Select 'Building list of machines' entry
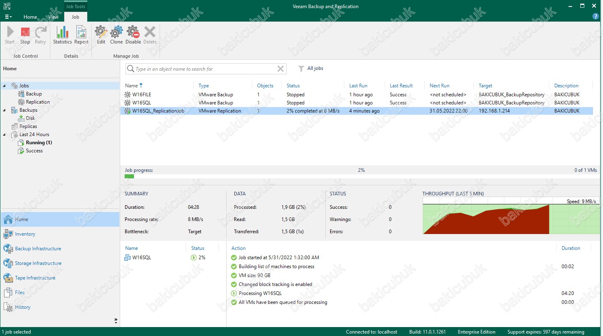 click(x=276, y=267)
